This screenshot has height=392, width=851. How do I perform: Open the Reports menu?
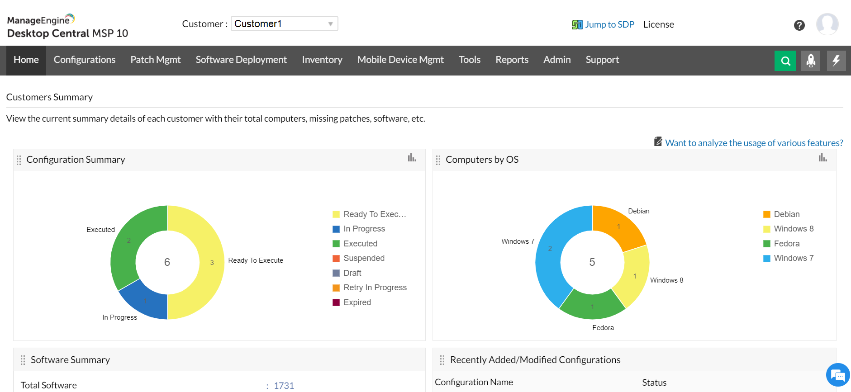(512, 60)
